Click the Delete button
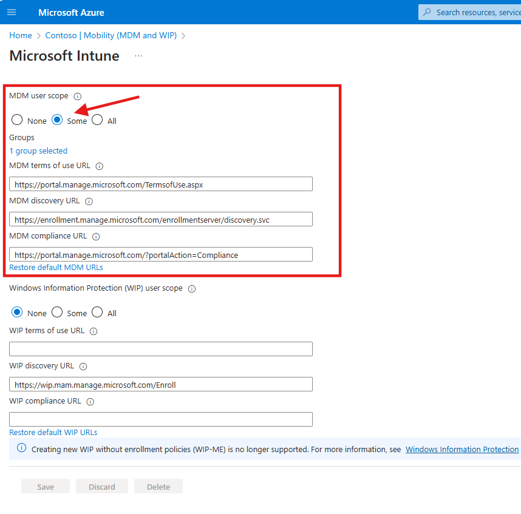 point(158,487)
